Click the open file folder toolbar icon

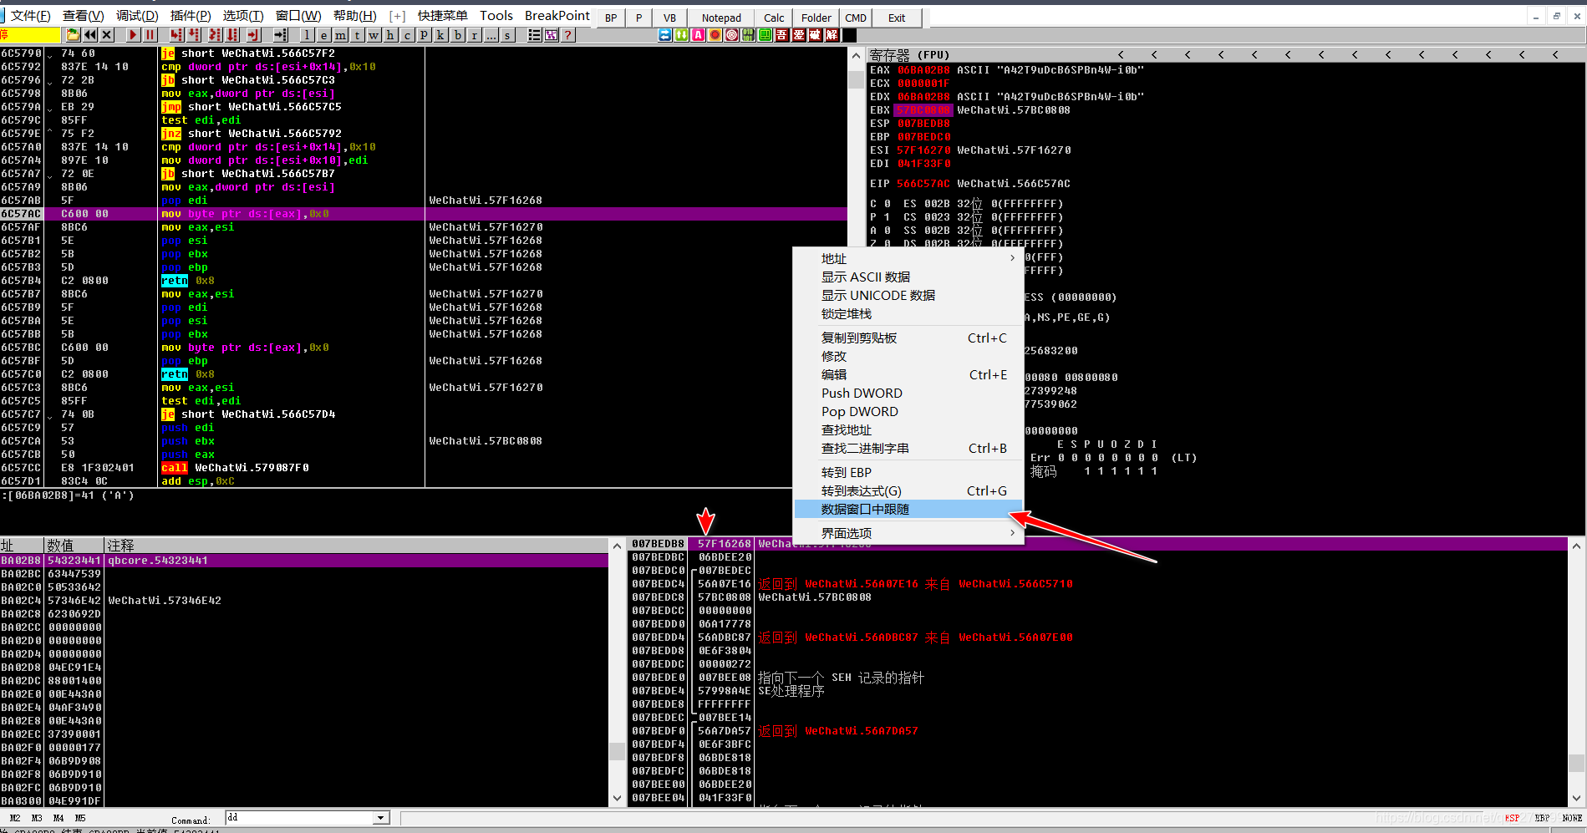pos(73,35)
